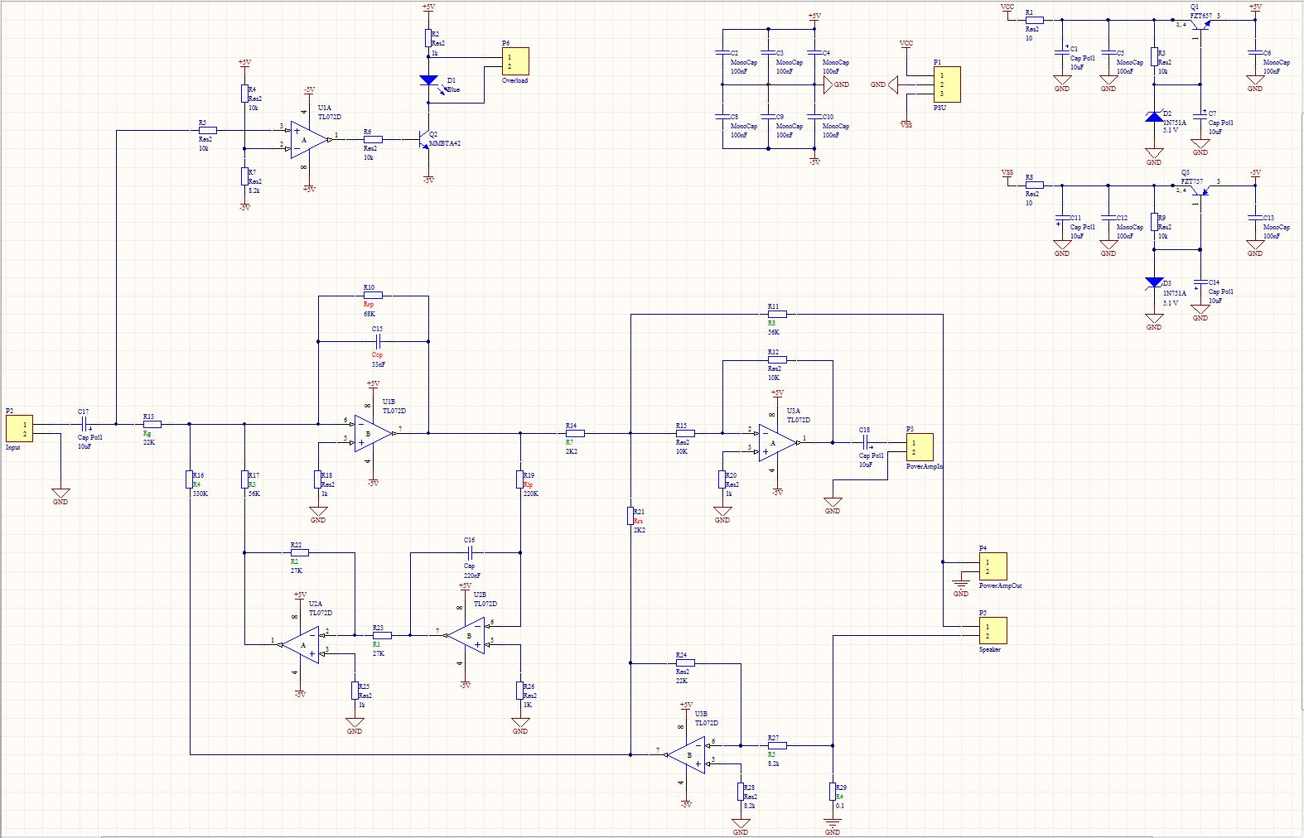The width and height of the screenshot is (1304, 838).
Task: Click the VCC power port at PSU
Action: click(x=906, y=45)
